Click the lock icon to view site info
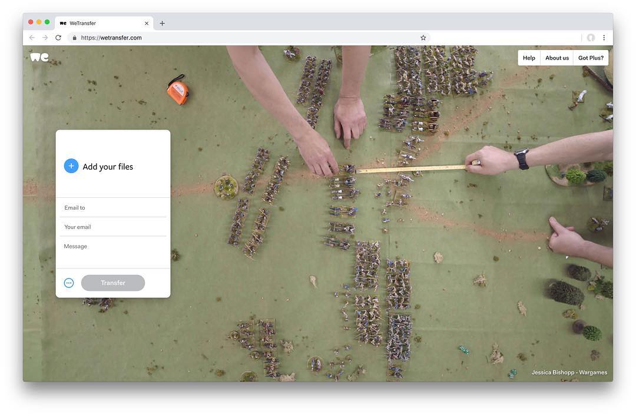The image size is (636, 414). pos(74,38)
